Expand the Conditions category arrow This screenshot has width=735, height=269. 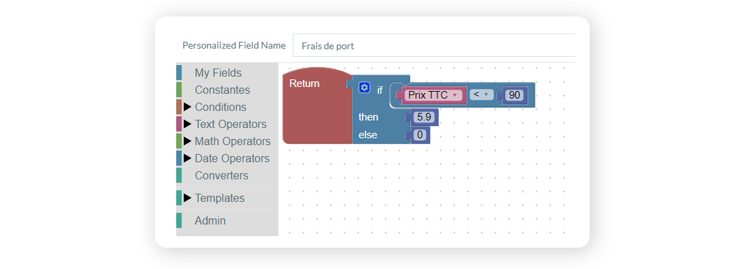pos(187,107)
